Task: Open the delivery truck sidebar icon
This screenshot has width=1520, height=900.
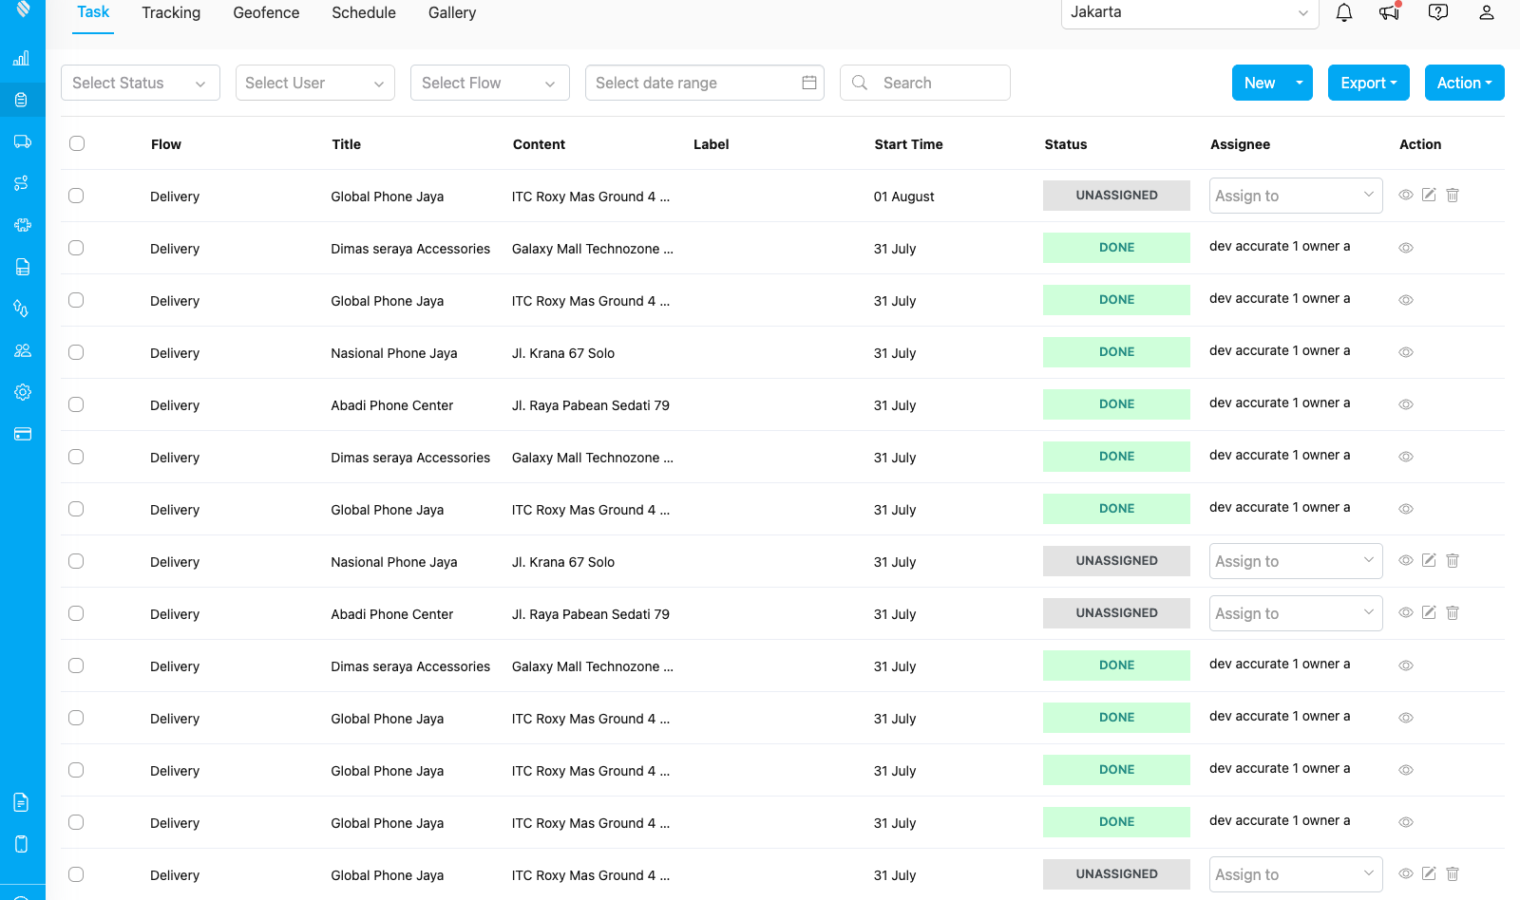Action: tap(22, 141)
